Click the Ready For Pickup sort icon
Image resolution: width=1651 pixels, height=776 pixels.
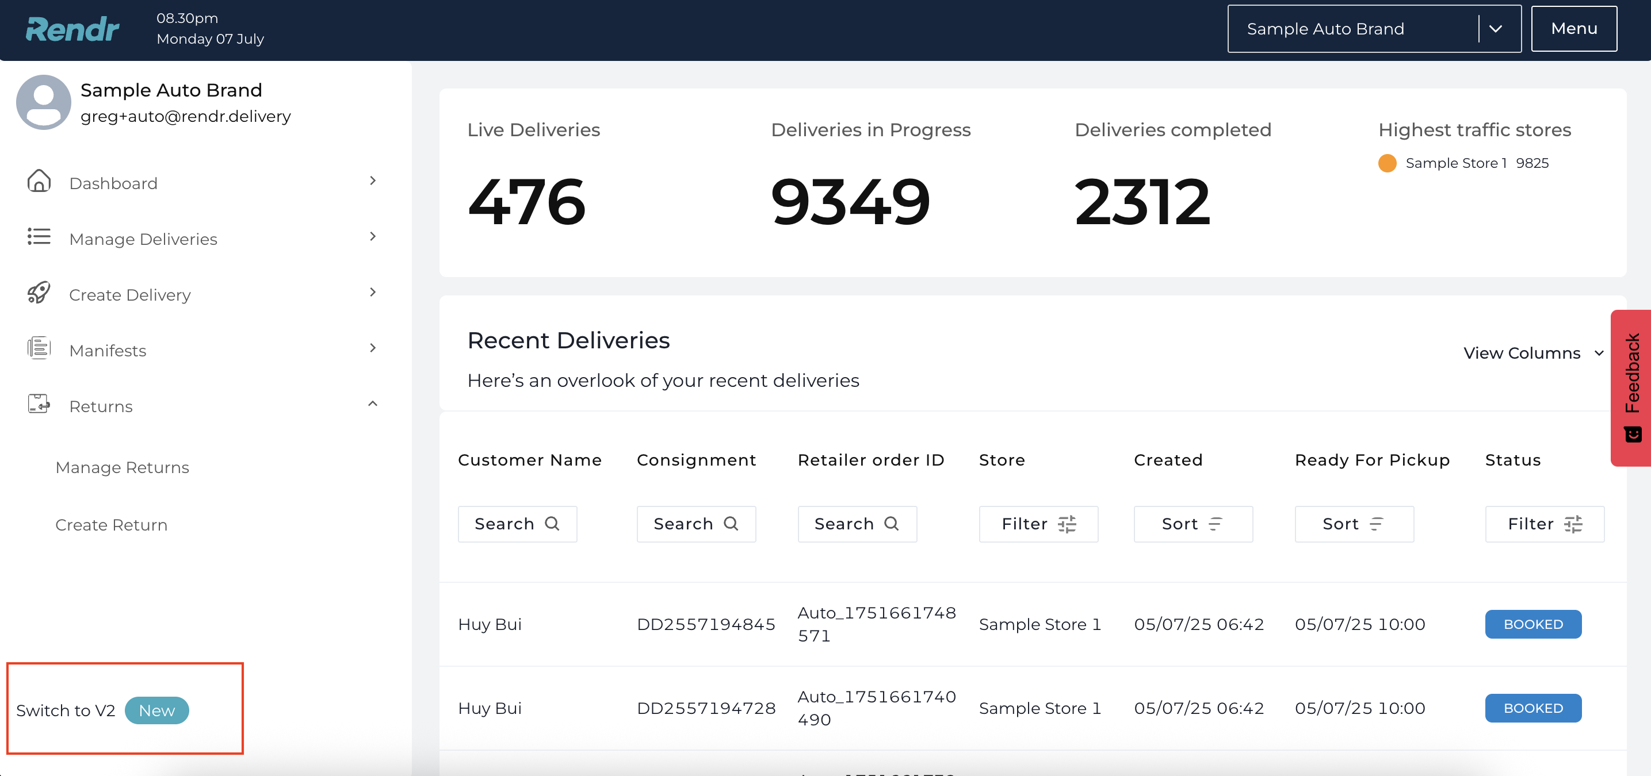tap(1377, 524)
